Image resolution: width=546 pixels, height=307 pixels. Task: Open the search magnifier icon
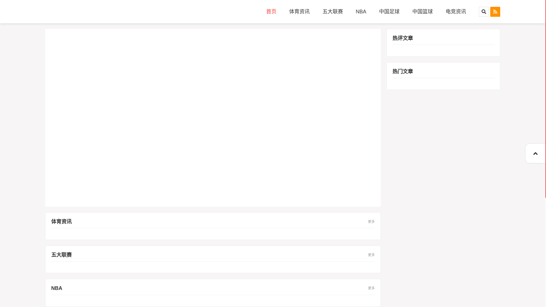[x=483, y=12]
